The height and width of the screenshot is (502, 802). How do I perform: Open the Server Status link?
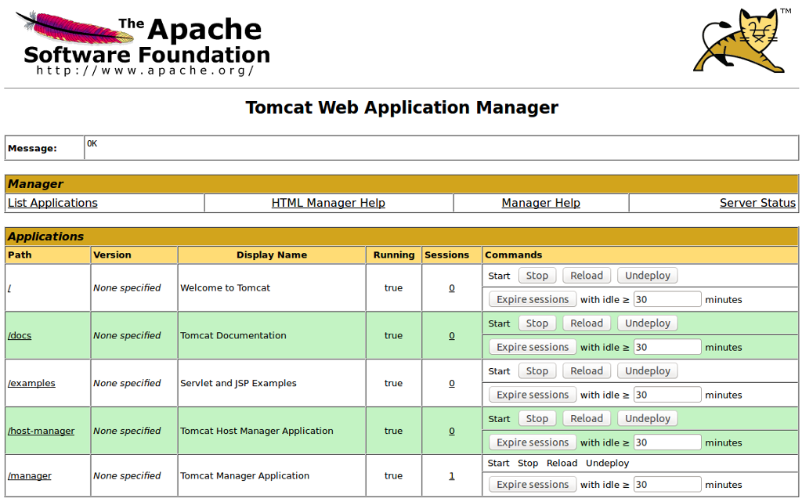[757, 203]
